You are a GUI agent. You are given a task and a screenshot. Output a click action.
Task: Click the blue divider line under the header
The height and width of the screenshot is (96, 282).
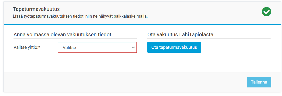[x=142, y=24]
